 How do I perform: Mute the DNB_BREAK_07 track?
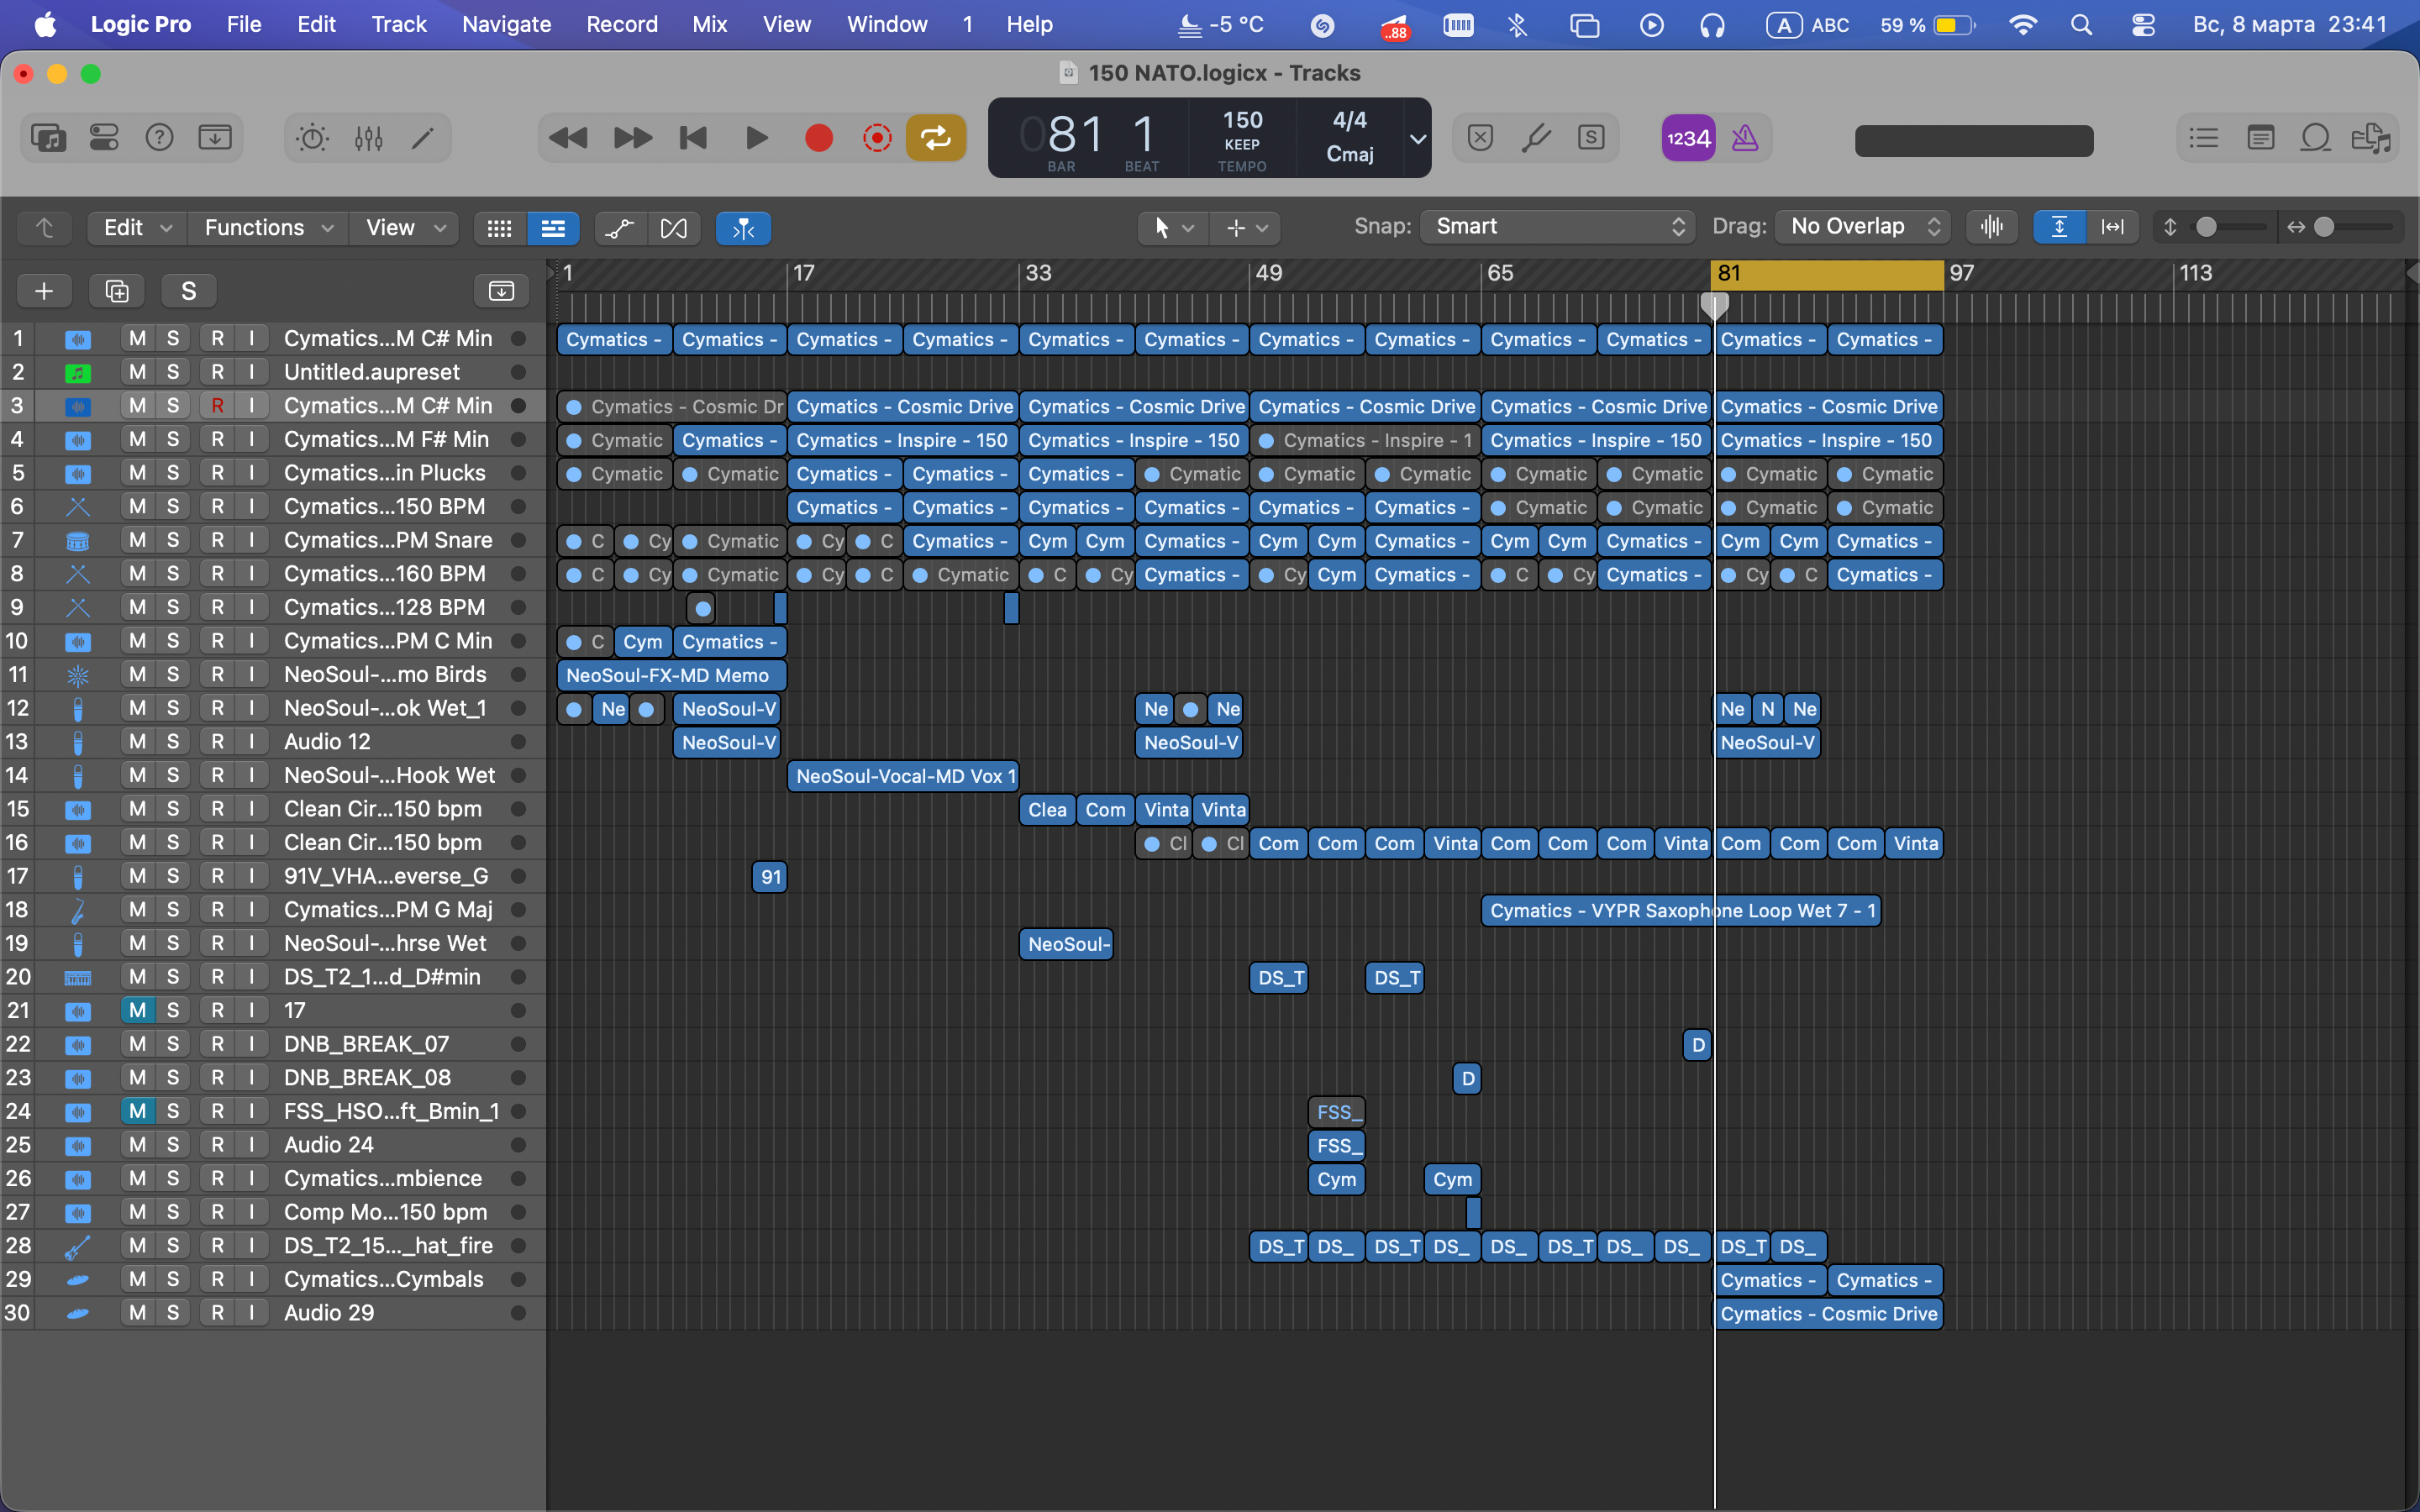(x=137, y=1044)
